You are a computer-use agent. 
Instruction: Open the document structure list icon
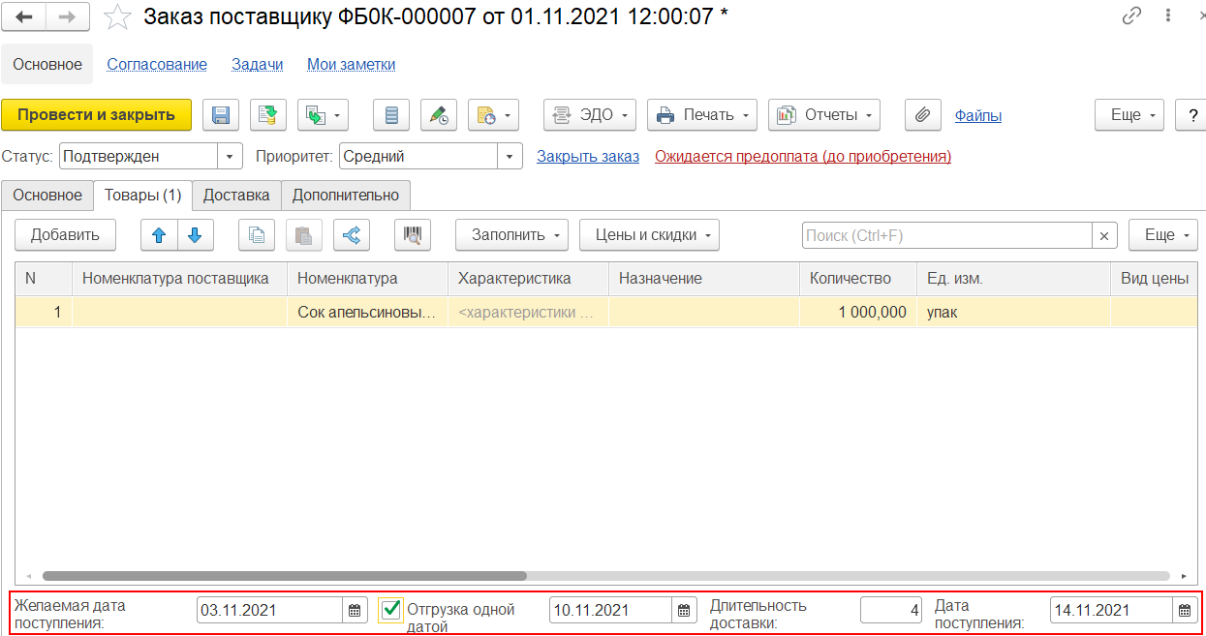[391, 114]
